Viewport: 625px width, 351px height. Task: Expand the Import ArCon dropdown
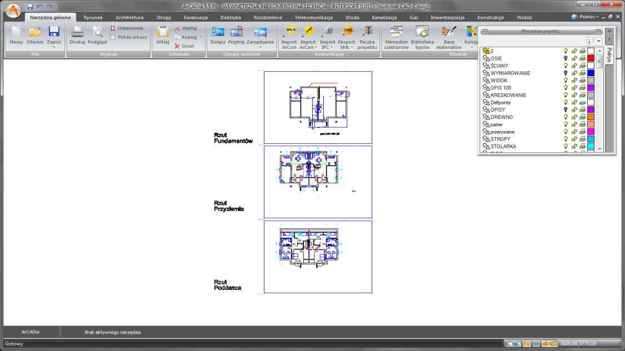pos(316,47)
